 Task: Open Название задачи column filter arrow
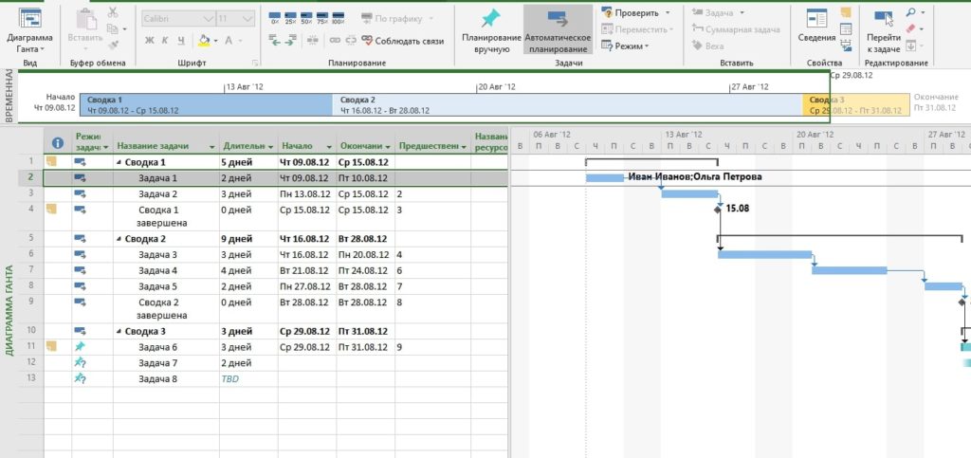pos(212,147)
